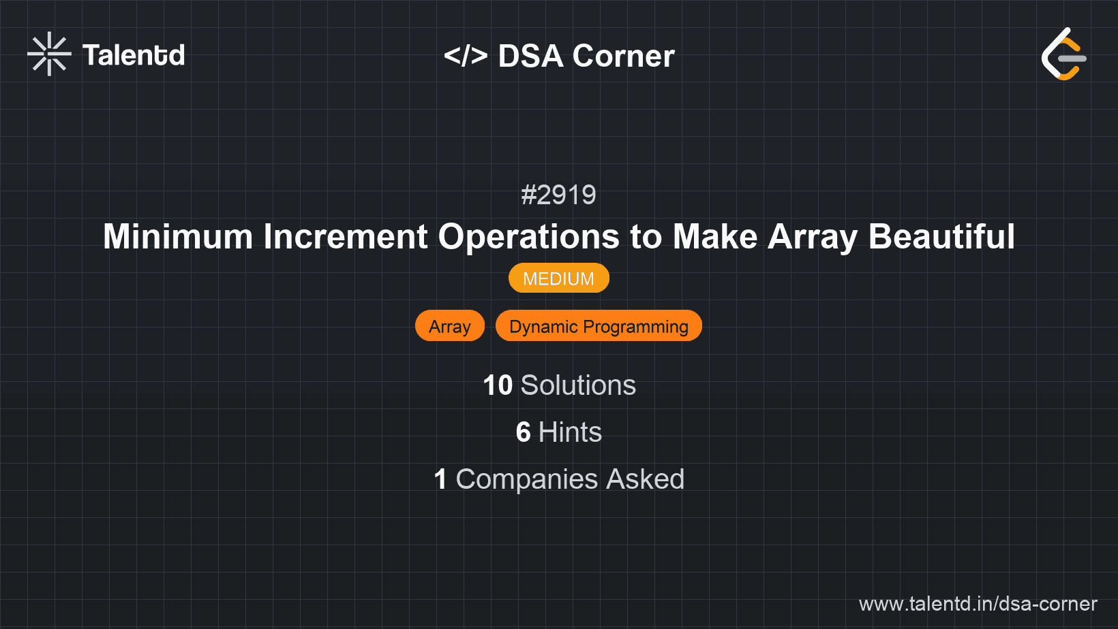Click the Talentd brand name text

134,54
